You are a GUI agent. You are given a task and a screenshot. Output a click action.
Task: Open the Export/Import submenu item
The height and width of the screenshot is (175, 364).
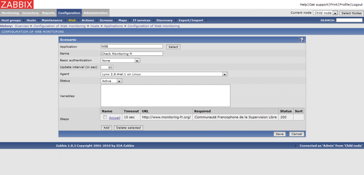(191, 21)
